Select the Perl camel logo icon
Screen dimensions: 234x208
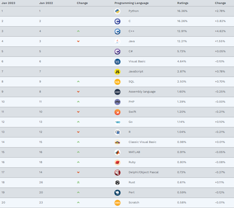coord(117,193)
